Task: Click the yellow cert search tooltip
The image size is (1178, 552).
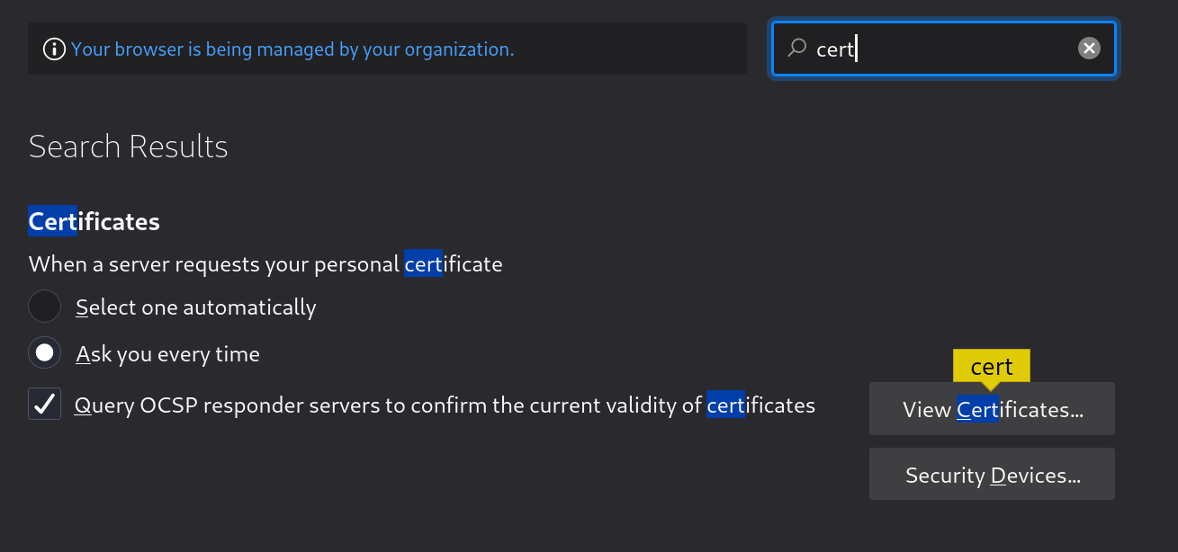Action: point(992,366)
